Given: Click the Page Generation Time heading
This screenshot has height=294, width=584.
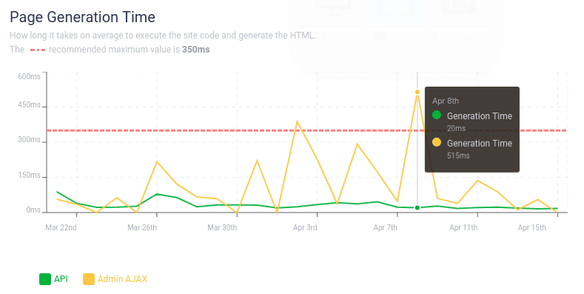Looking at the screenshot, I should (82, 17).
